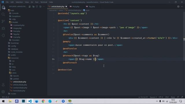
Task: Change language mode Blade
Action: point(173,97)
